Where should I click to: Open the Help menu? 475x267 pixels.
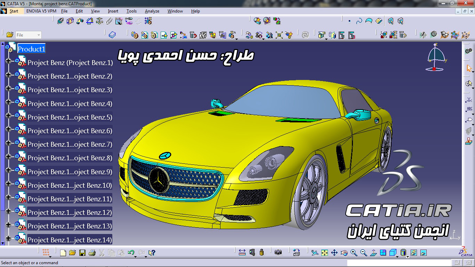[x=195, y=11]
